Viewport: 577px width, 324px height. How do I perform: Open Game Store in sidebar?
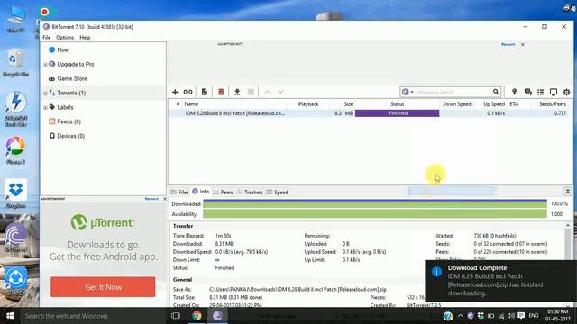coord(72,78)
